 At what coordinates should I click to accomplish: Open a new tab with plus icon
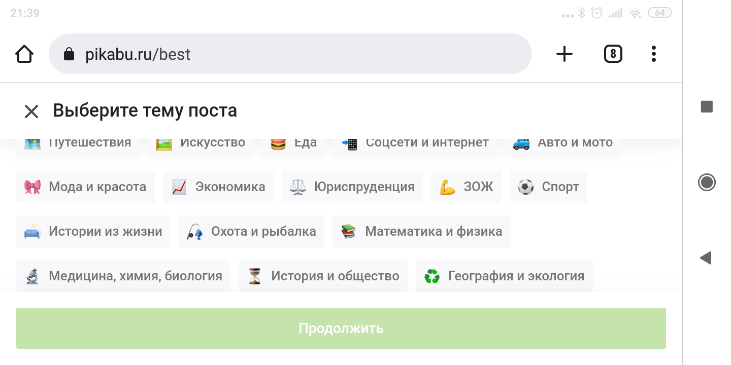(x=564, y=54)
